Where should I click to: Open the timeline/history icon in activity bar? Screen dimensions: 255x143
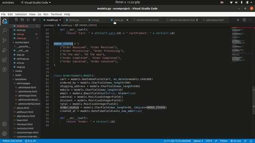pos(4,70)
